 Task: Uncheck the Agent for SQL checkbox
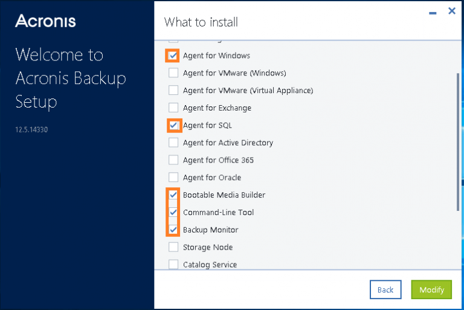coord(173,125)
